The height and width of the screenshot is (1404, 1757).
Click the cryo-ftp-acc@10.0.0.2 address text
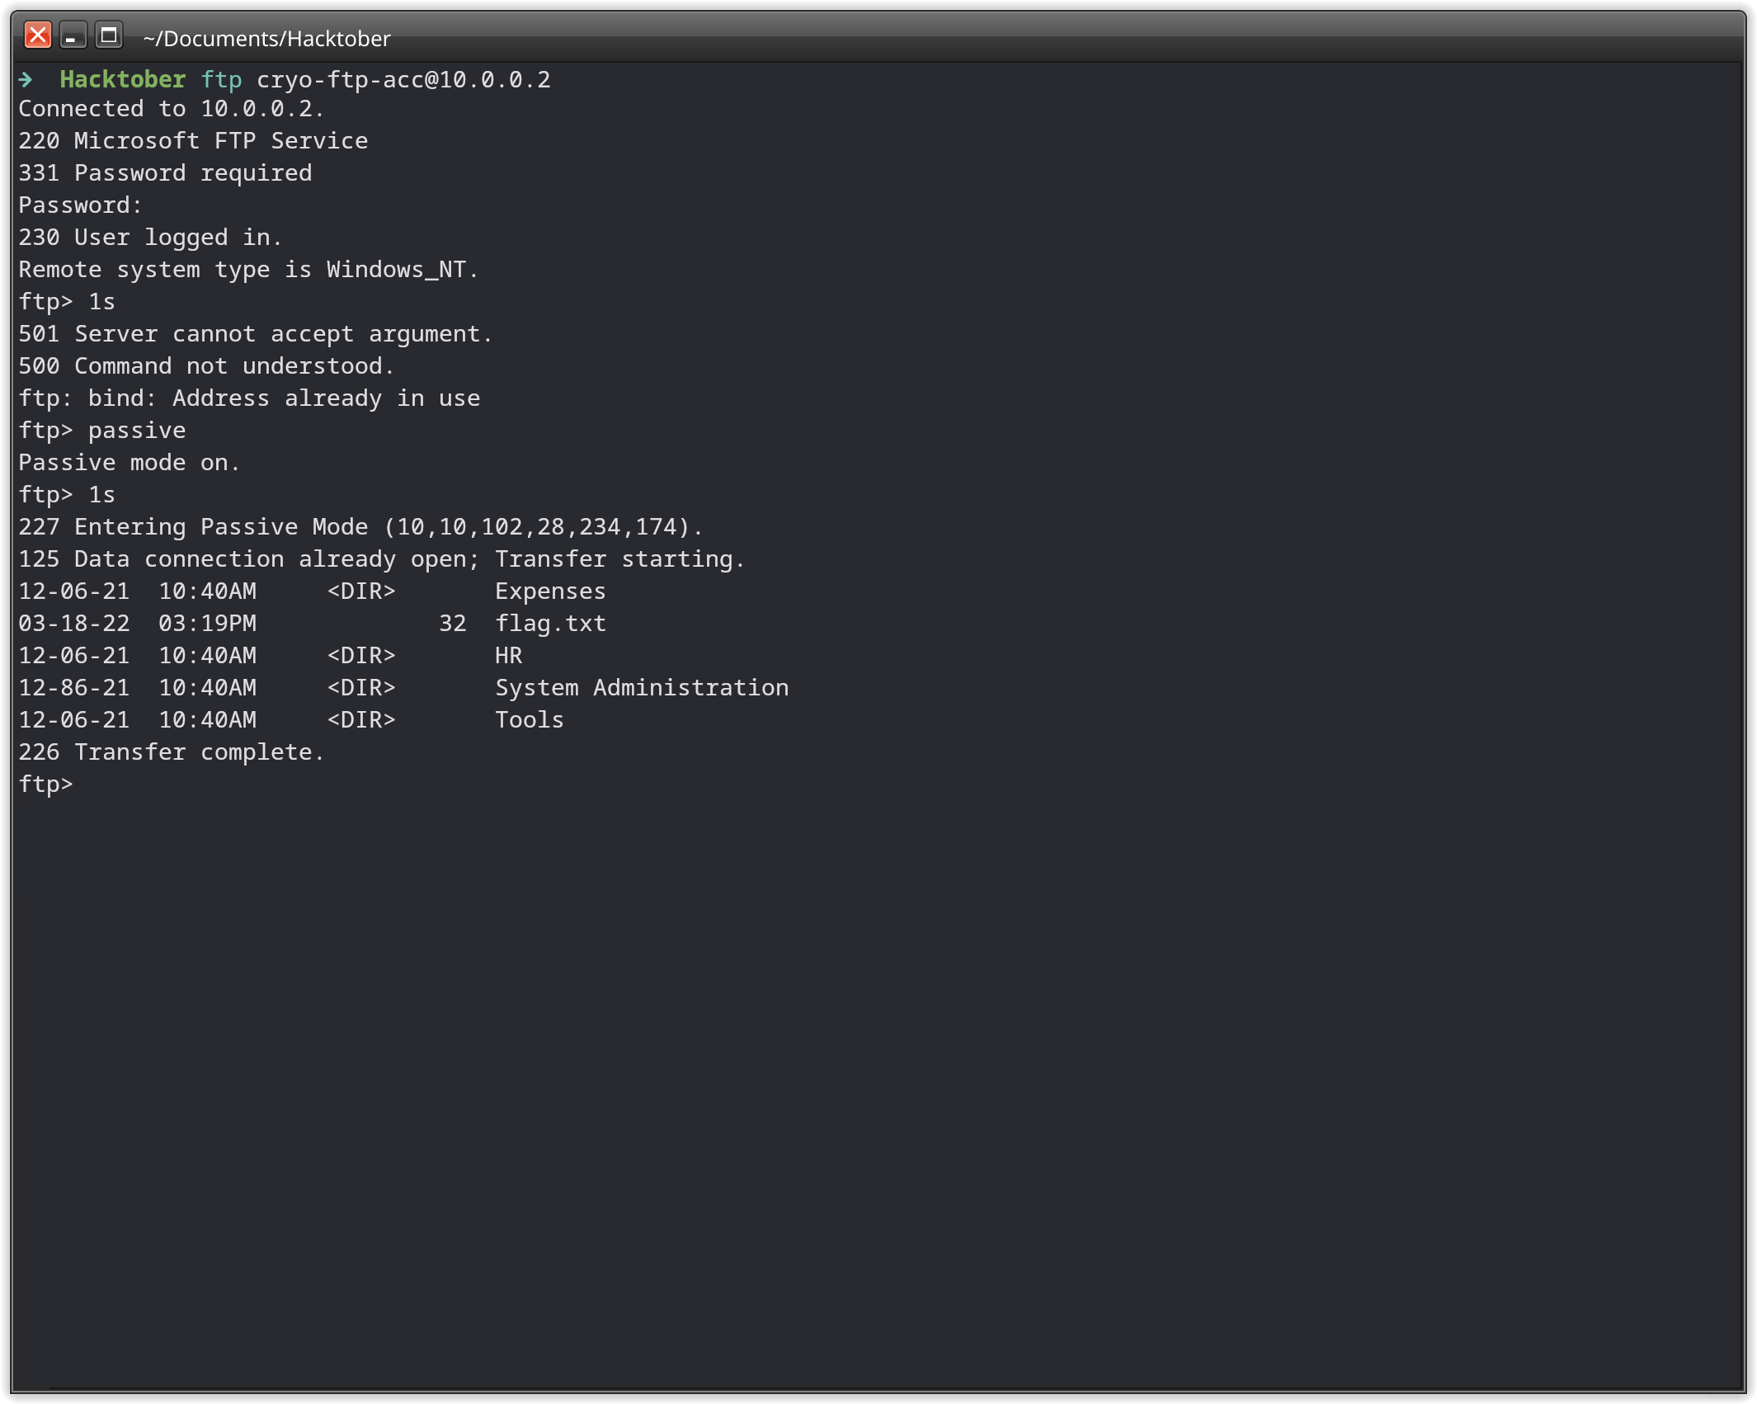403,79
